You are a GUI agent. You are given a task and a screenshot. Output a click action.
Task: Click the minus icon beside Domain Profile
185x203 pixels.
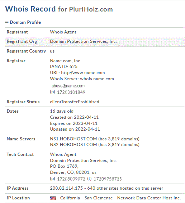click(x=7, y=22)
